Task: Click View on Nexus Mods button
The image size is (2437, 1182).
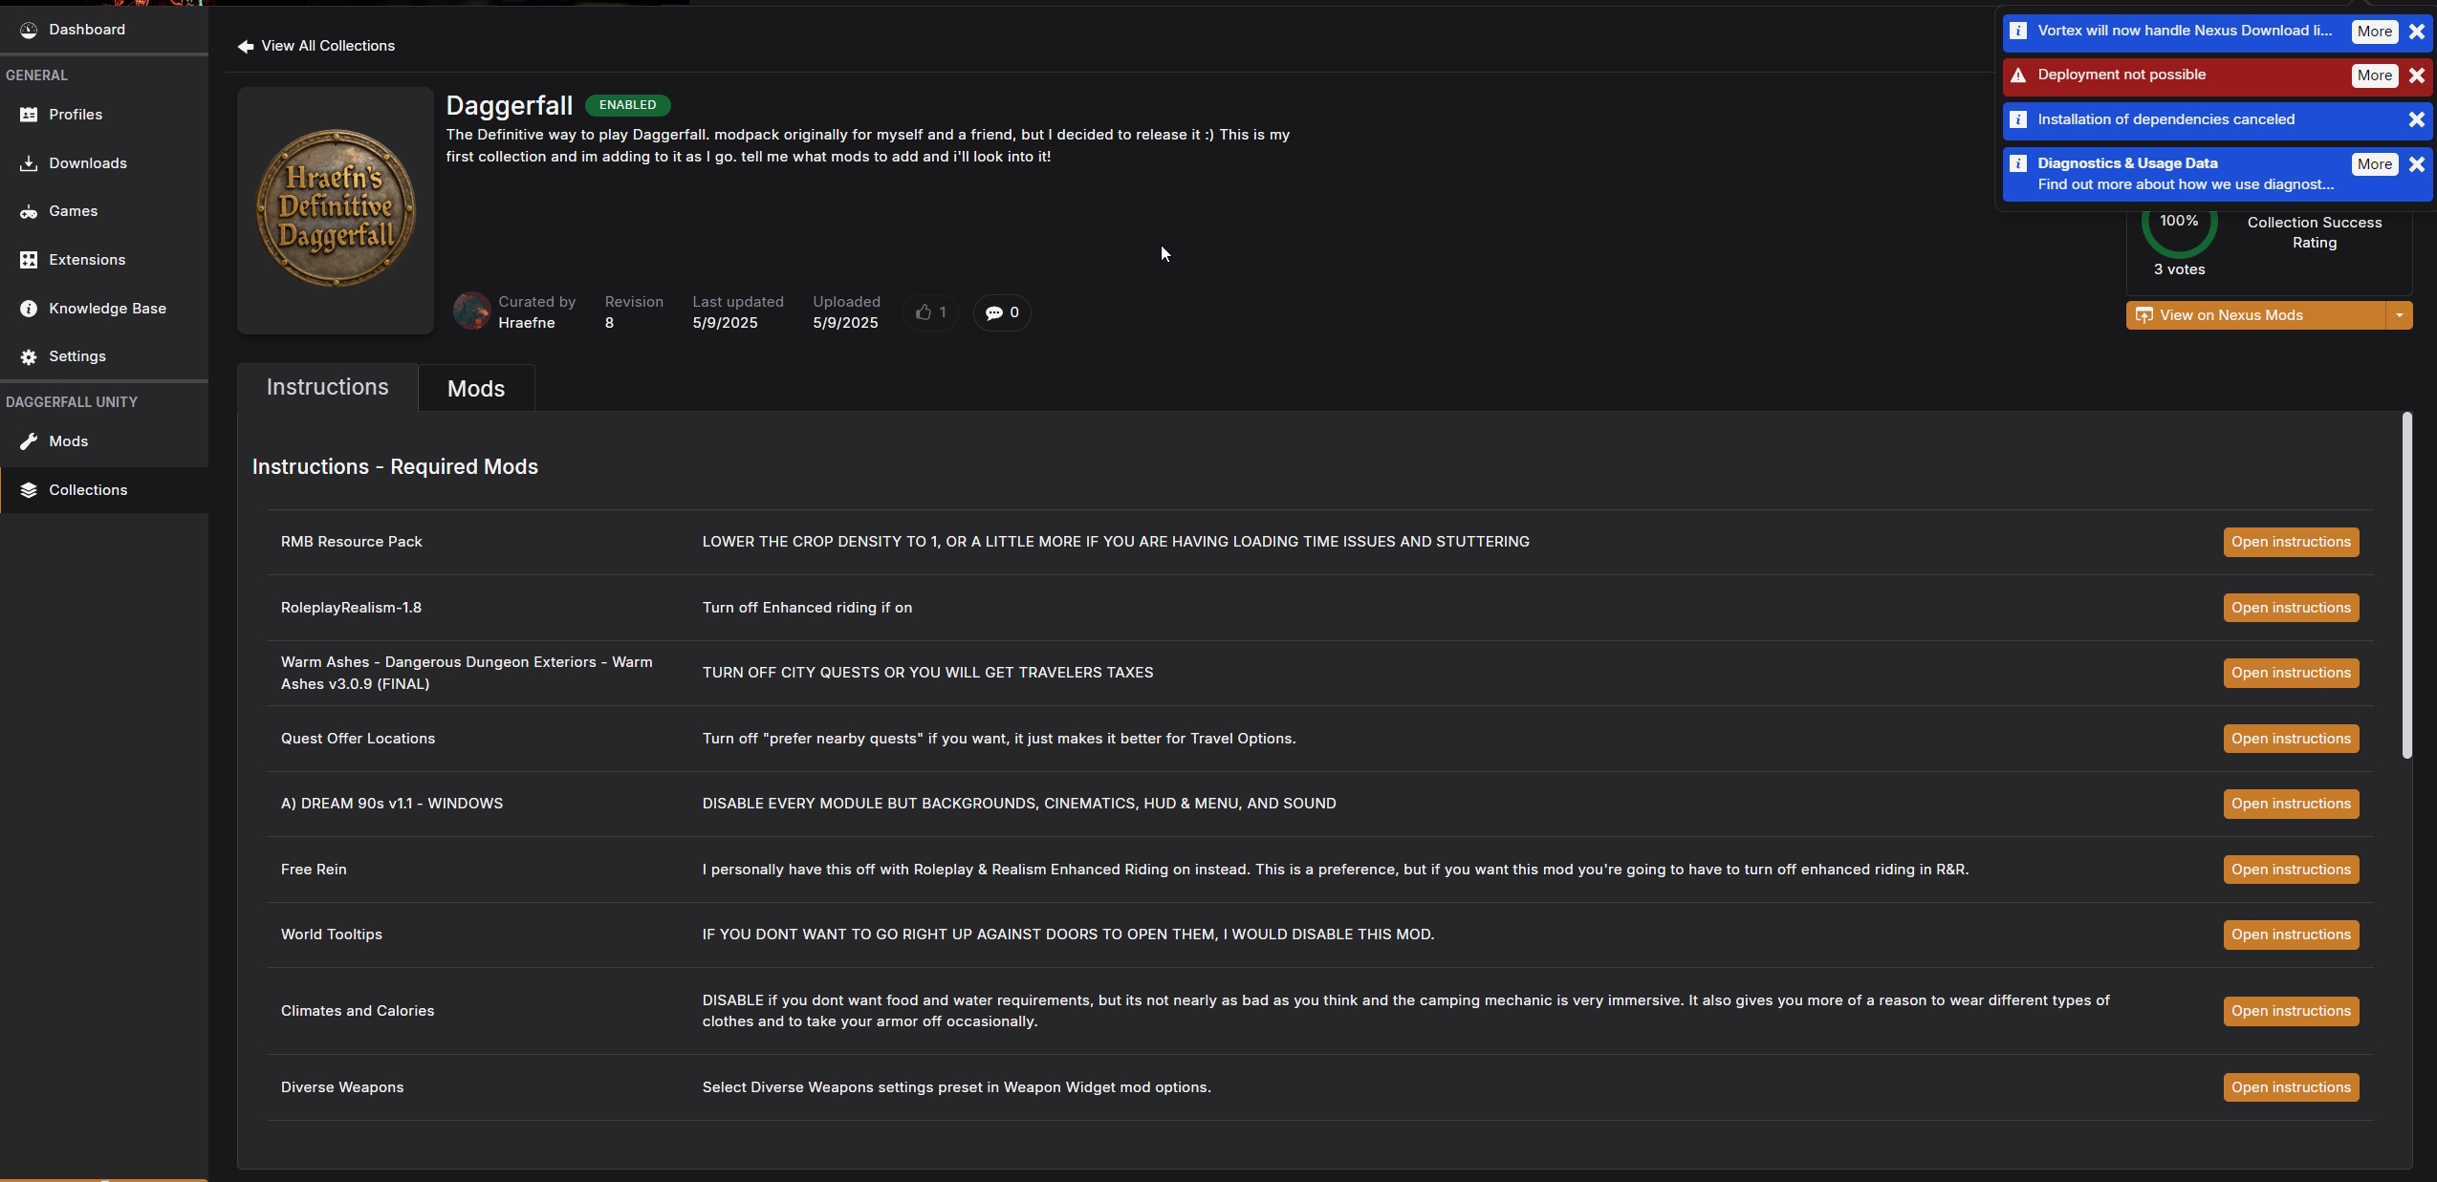Action: click(x=2255, y=315)
